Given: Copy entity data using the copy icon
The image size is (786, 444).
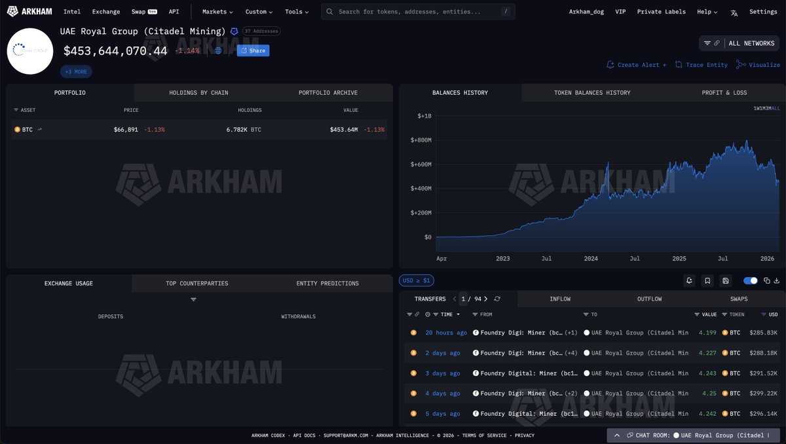Looking at the screenshot, I should click(x=767, y=280).
